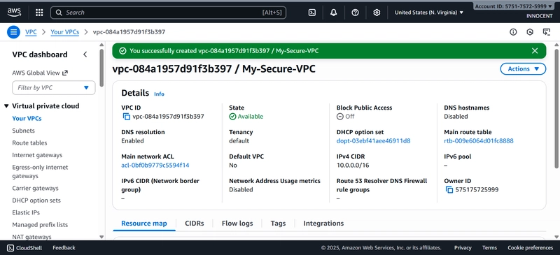Image resolution: width=560 pixels, height=255 pixels.
Task: Open the settings gear in header
Action: (377, 13)
